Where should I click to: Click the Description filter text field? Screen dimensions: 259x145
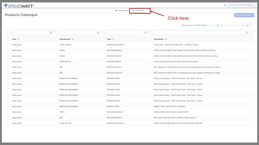(199, 33)
